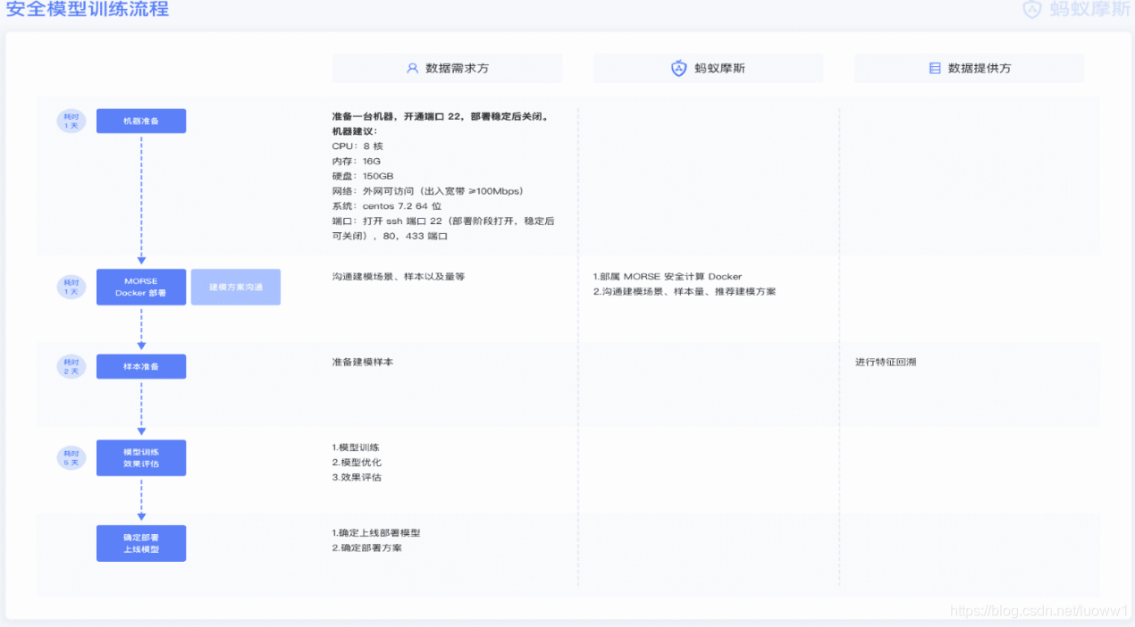Image resolution: width=1135 pixels, height=627 pixels.
Task: Click the text 内存: 16G
Action: pyautogui.click(x=356, y=161)
